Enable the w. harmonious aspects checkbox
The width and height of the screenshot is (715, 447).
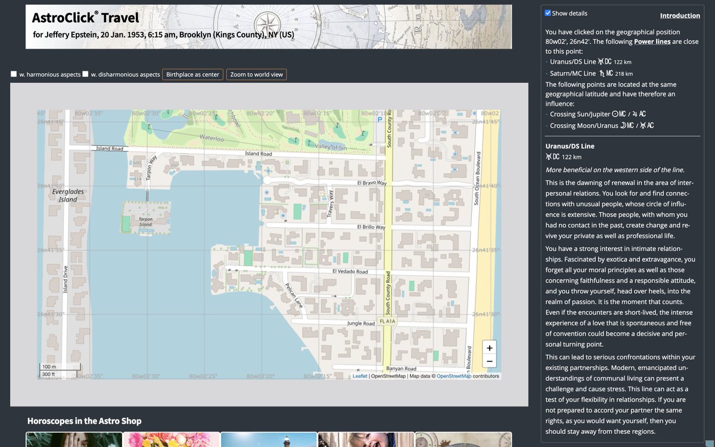14,74
